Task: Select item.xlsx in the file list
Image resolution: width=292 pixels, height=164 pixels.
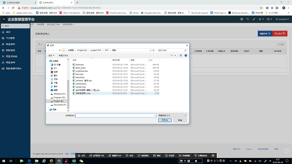Action: coord(79,74)
